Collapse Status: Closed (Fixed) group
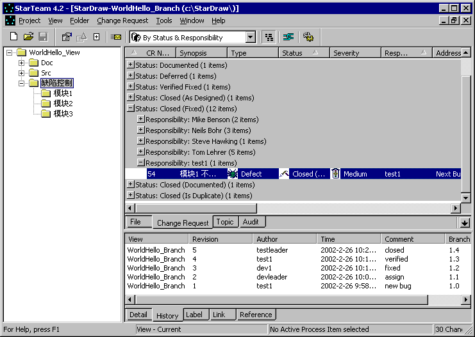475x337 pixels. 130,108
